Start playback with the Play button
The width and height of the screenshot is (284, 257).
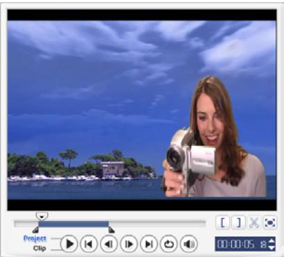69,244
